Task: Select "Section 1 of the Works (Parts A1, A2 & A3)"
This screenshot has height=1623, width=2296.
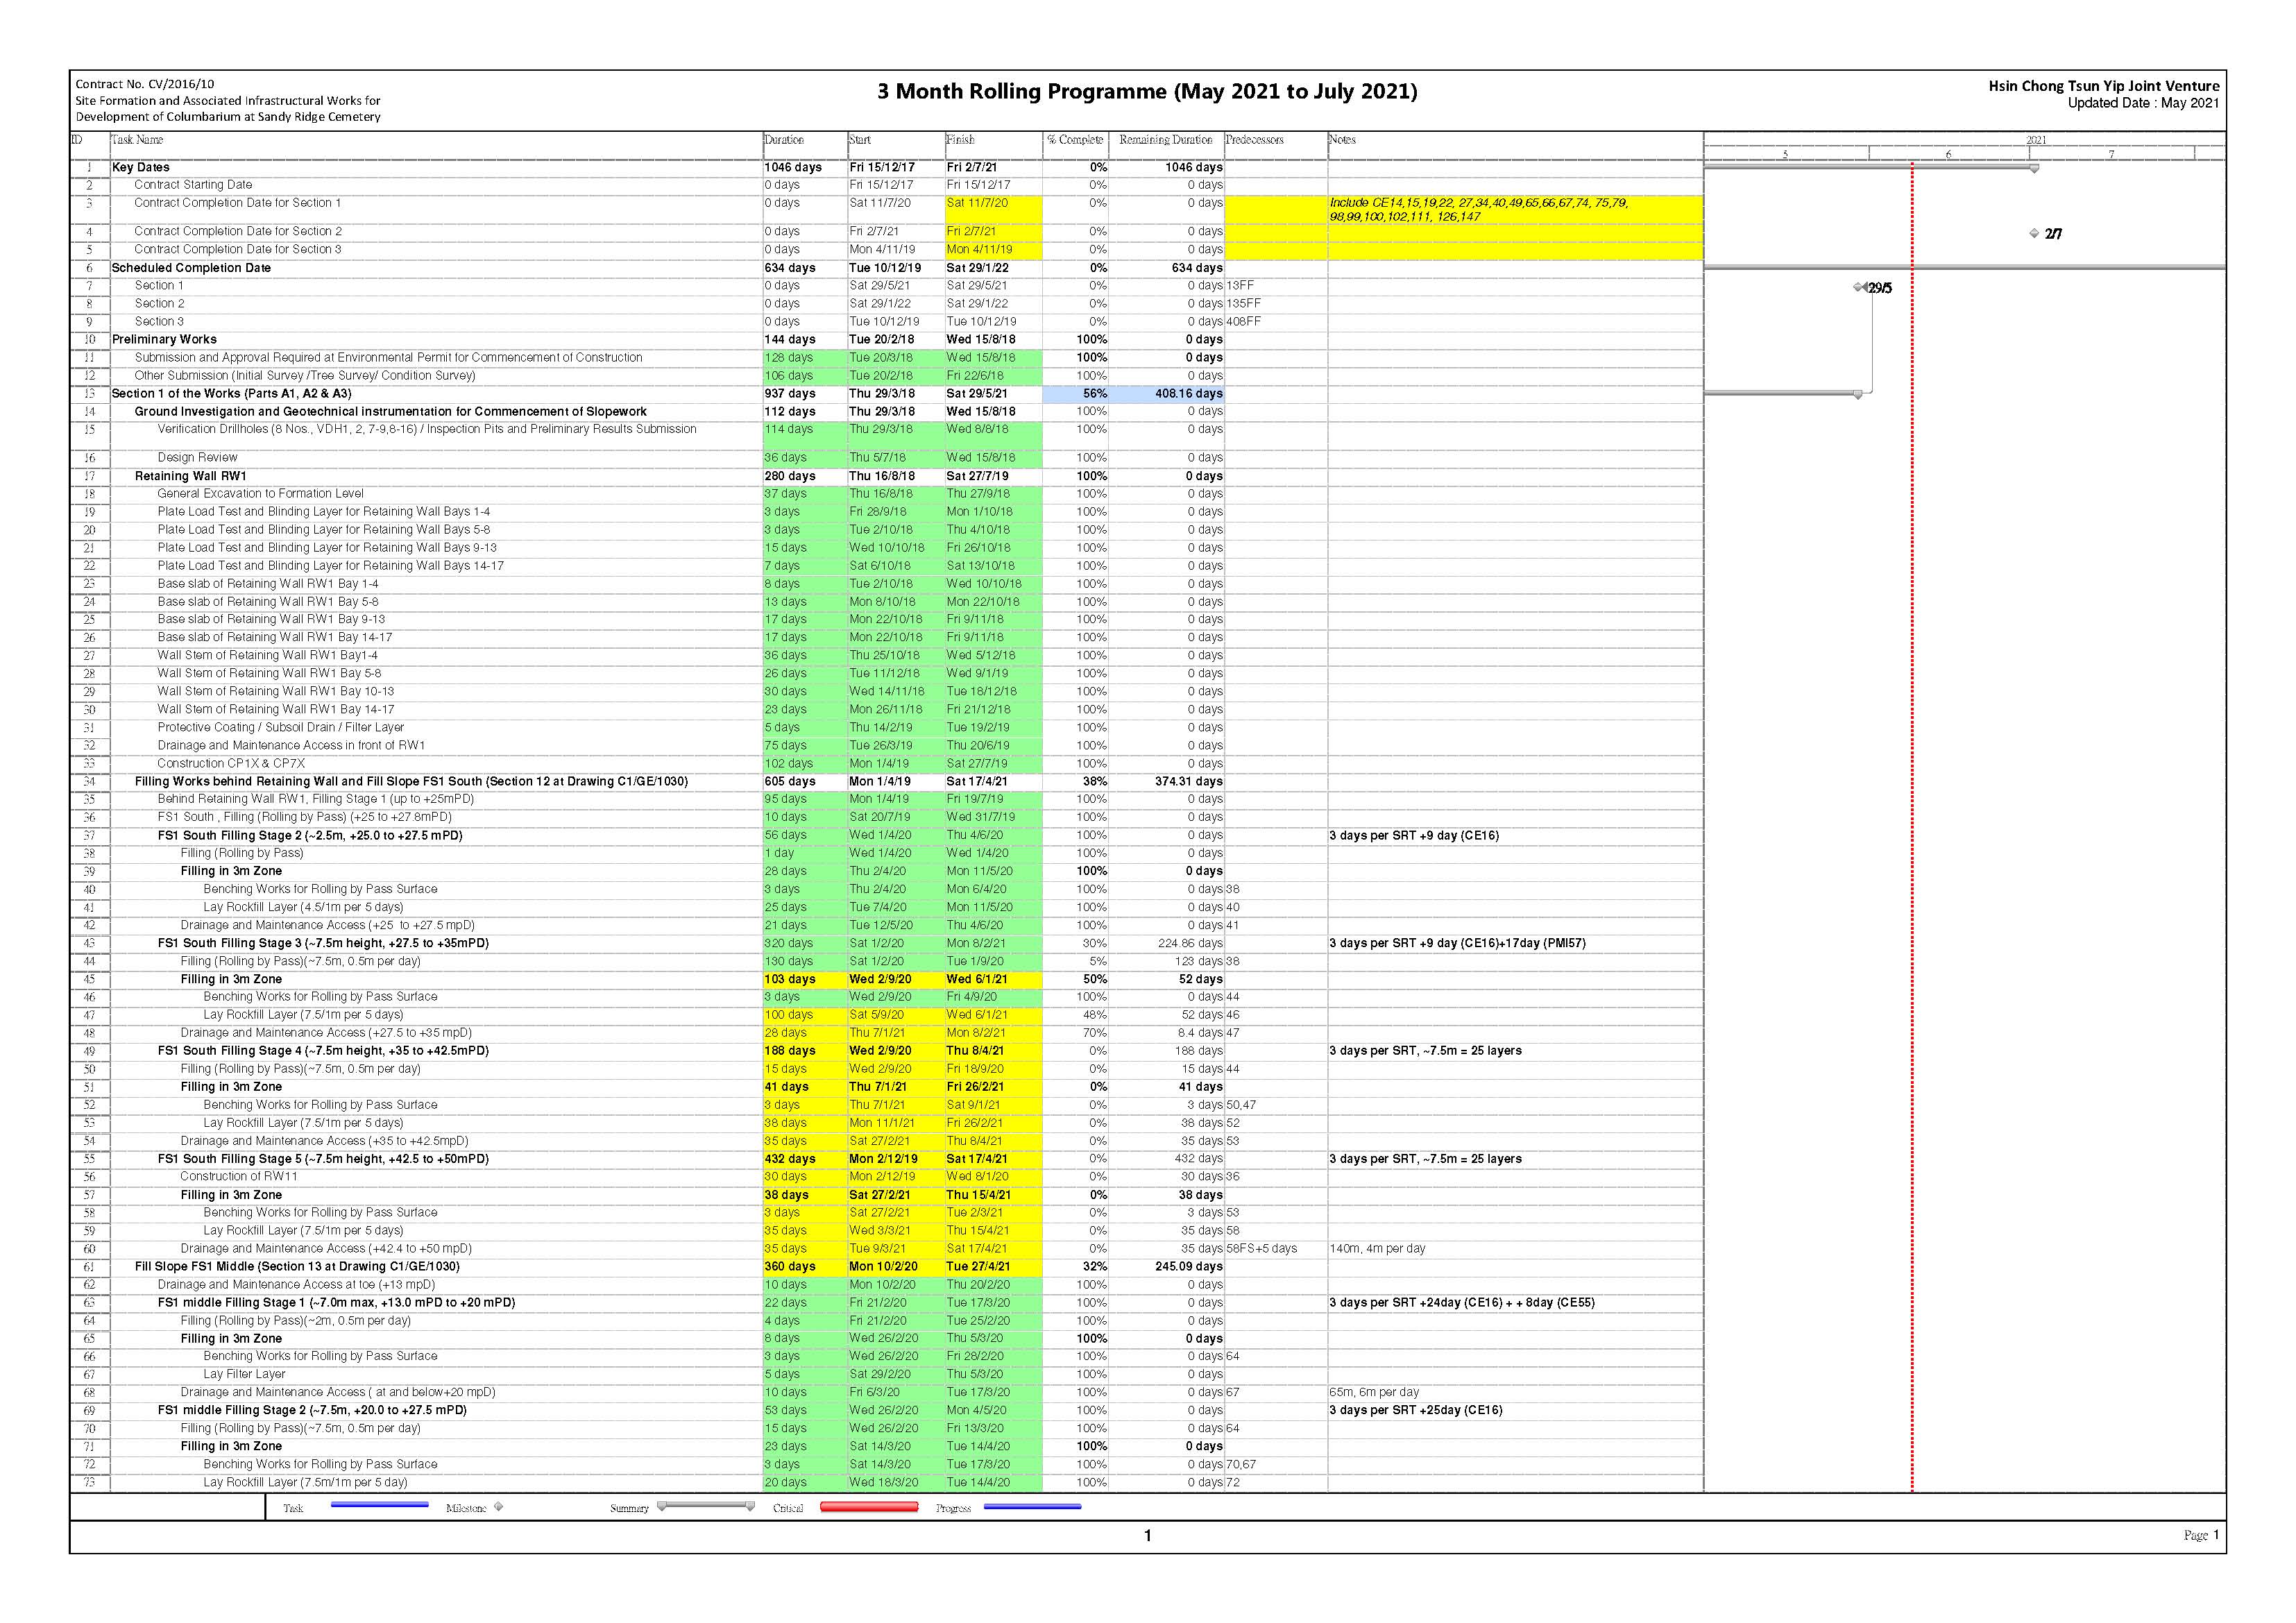Action: [231, 394]
